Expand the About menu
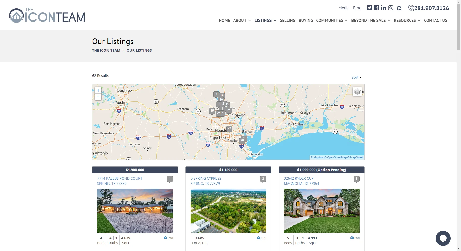Screen dimensions: 461x251 click(x=242, y=20)
